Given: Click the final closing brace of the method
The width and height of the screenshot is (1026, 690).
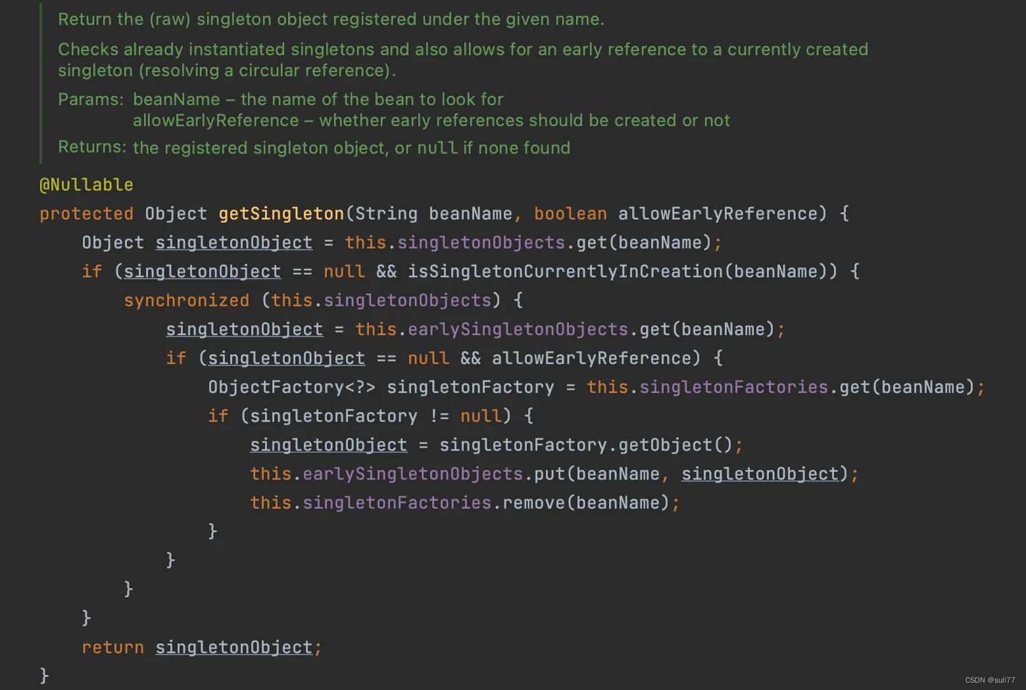Looking at the screenshot, I should click(x=44, y=676).
